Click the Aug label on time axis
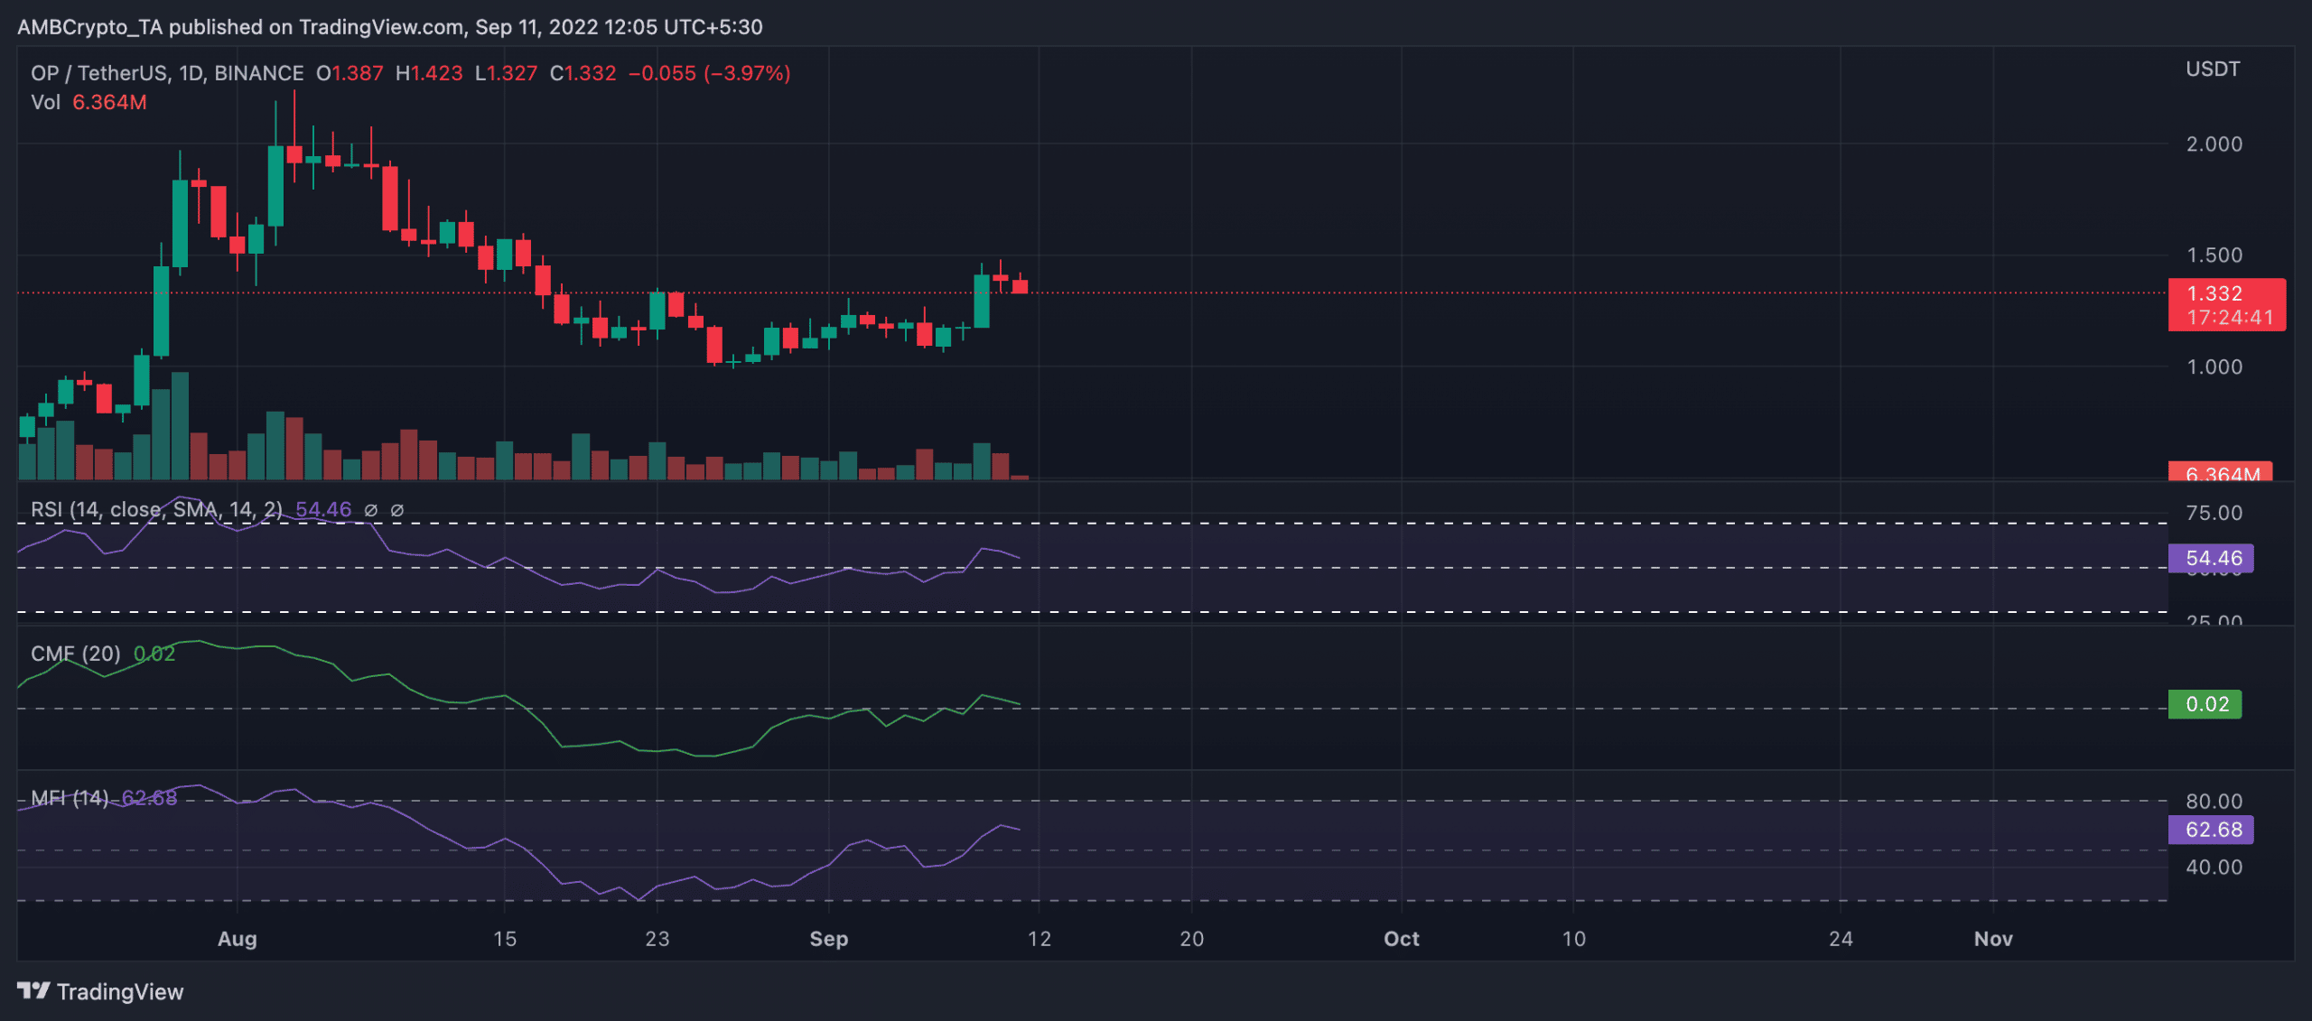This screenshot has height=1021, width=2312. (238, 939)
